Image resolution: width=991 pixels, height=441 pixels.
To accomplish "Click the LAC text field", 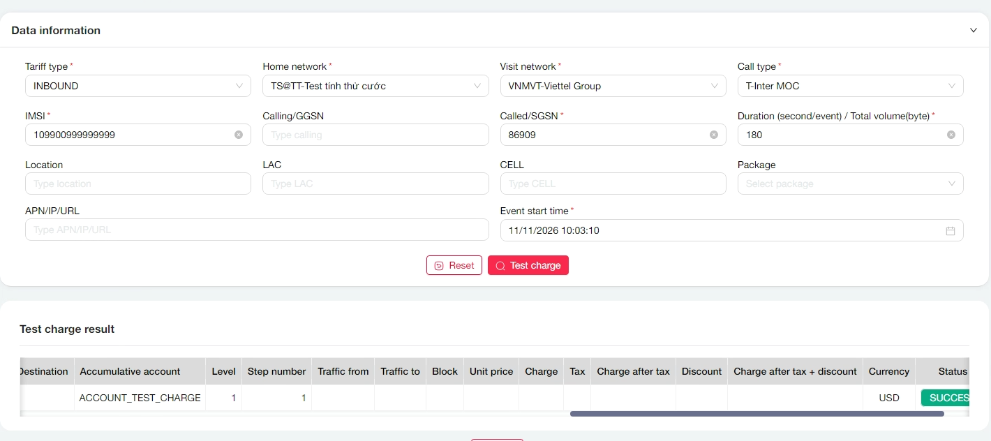I will [375, 184].
